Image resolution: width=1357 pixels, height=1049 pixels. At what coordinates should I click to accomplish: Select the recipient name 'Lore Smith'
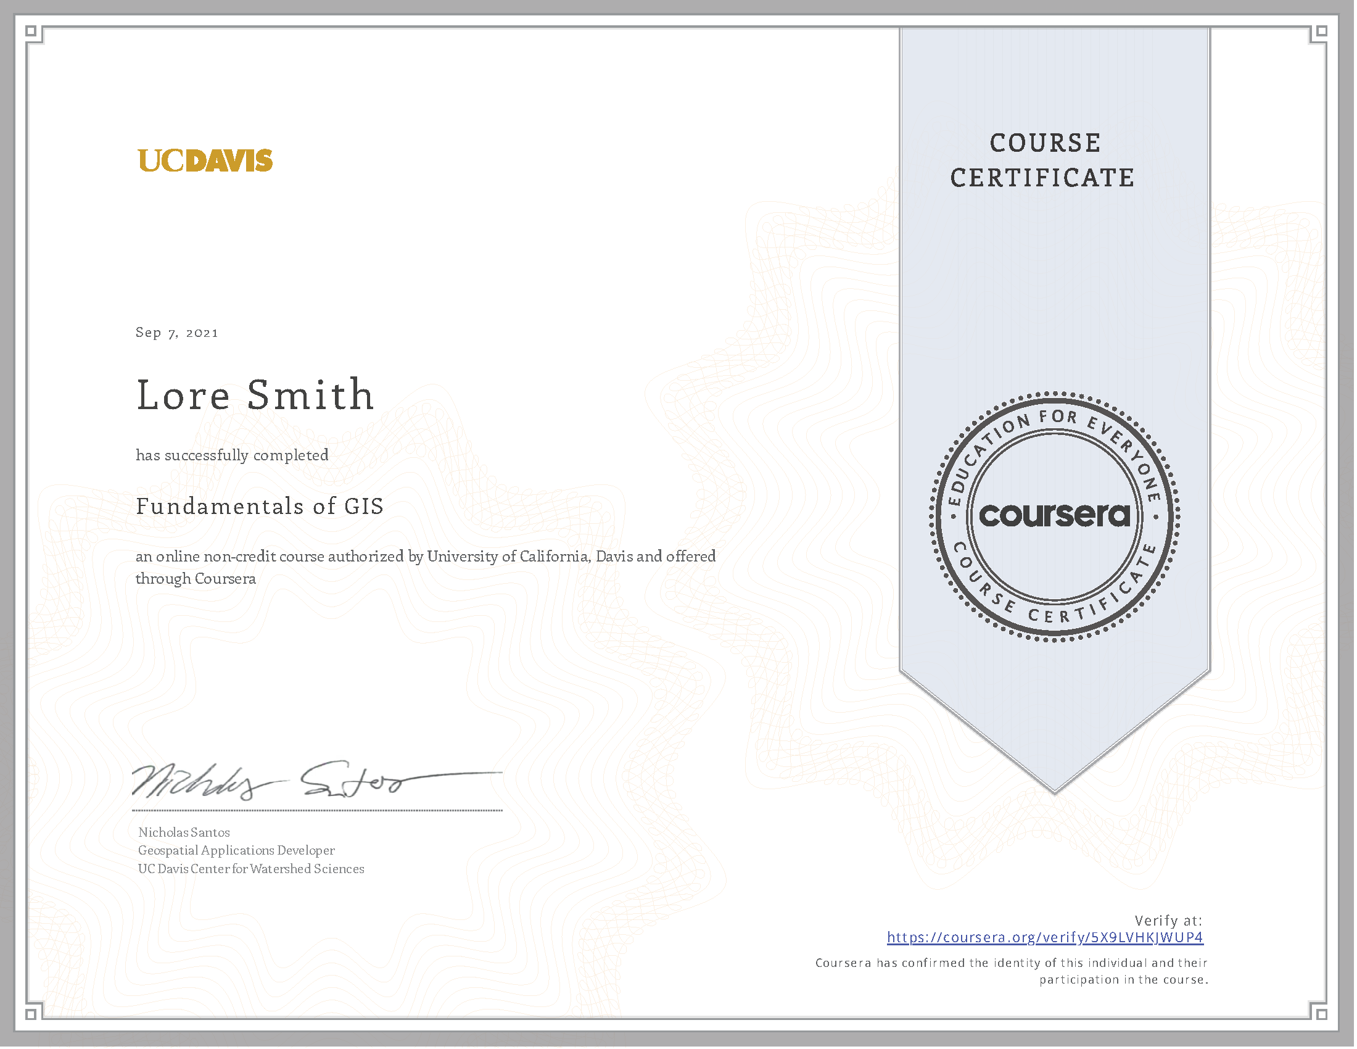click(255, 395)
